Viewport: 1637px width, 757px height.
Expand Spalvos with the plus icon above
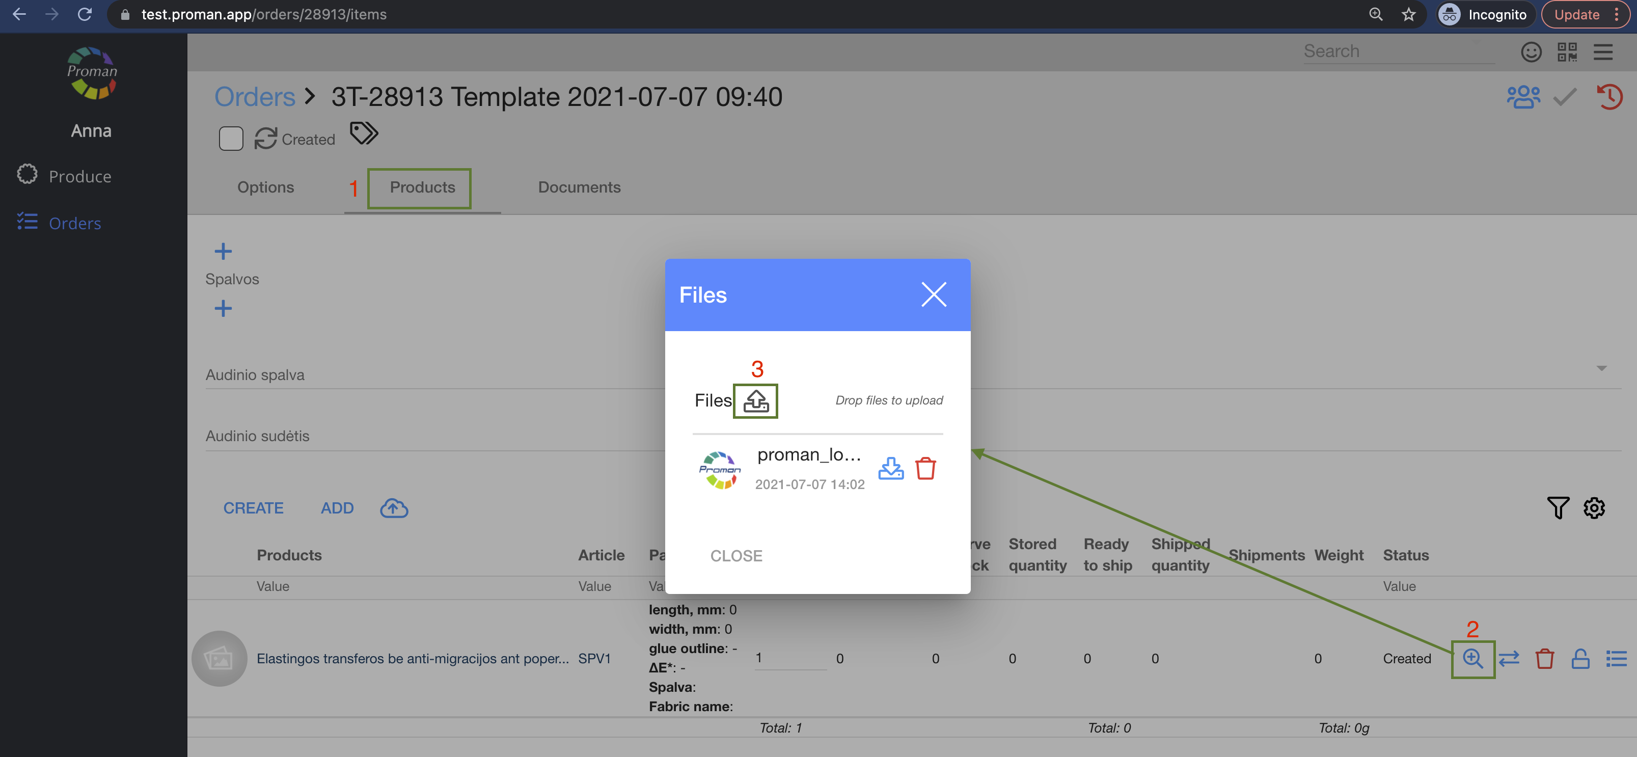[223, 251]
